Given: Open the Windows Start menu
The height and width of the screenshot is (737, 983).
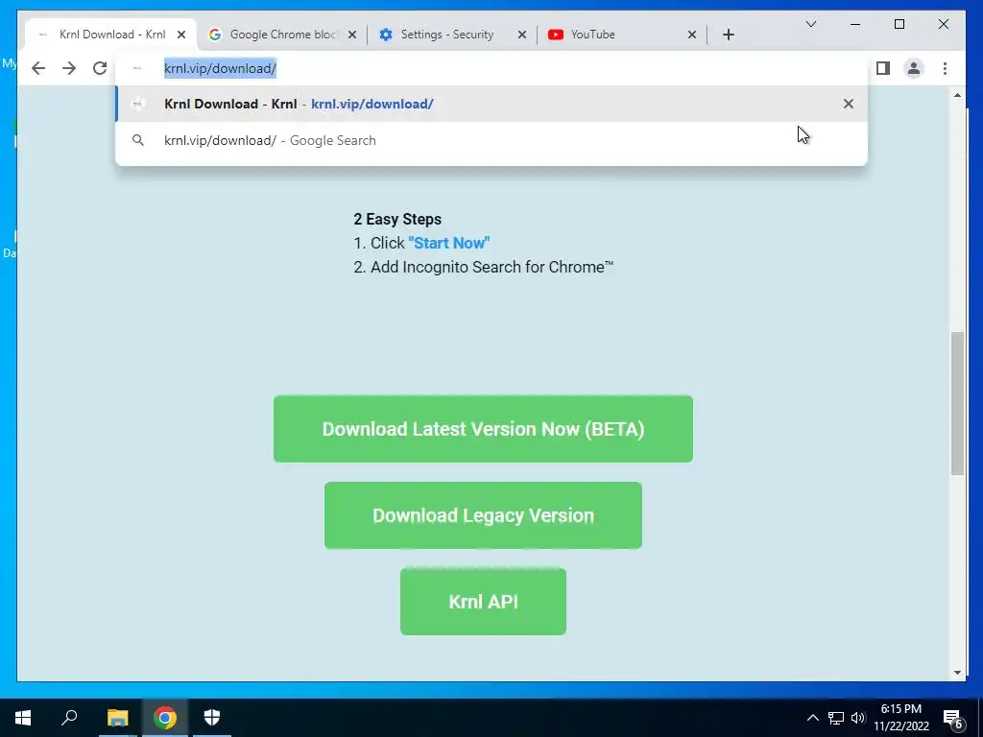Looking at the screenshot, I should [23, 718].
